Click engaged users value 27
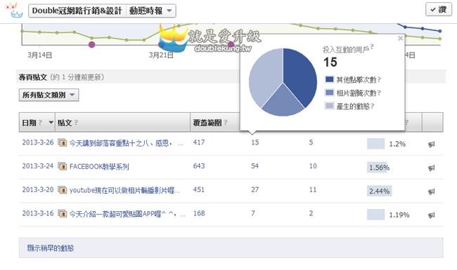Screen dimensions: 457x270 pyautogui.click(x=255, y=190)
